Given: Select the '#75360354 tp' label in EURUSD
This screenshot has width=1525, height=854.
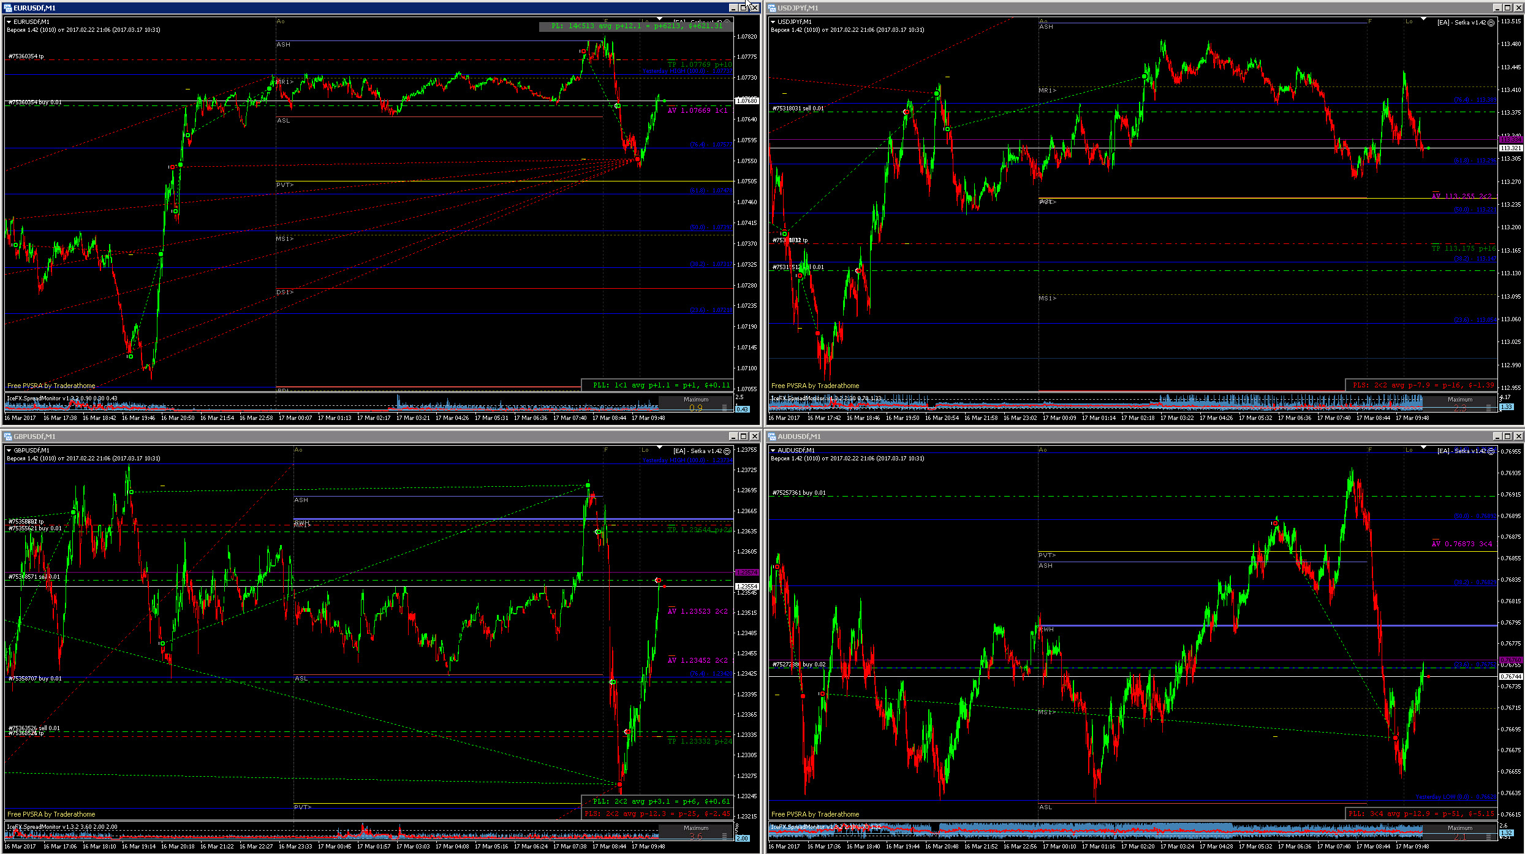Looking at the screenshot, I should (26, 56).
